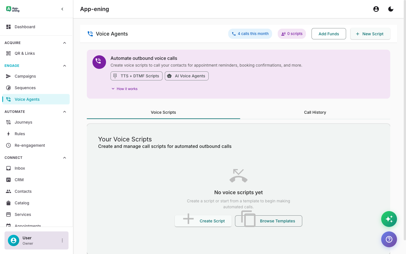Collapse the sidebar with the chevron
Image resolution: width=406 pixels, height=254 pixels.
click(x=62, y=9)
